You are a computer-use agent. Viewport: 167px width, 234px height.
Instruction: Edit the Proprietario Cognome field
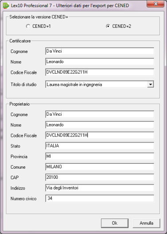[100, 114]
